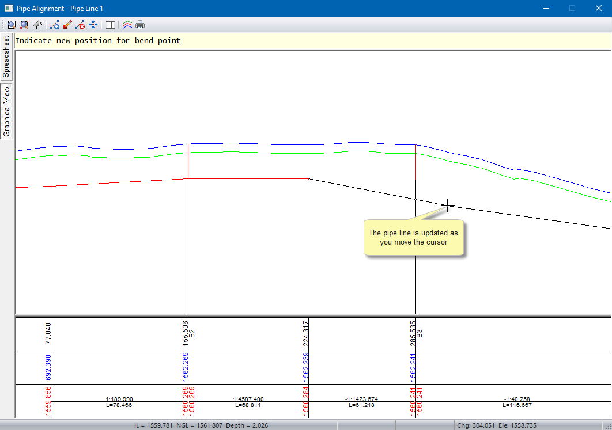This screenshot has height=430, width=612.
Task: Click the toolbar drag handle grip
Action: pyautogui.click(x=3, y=25)
